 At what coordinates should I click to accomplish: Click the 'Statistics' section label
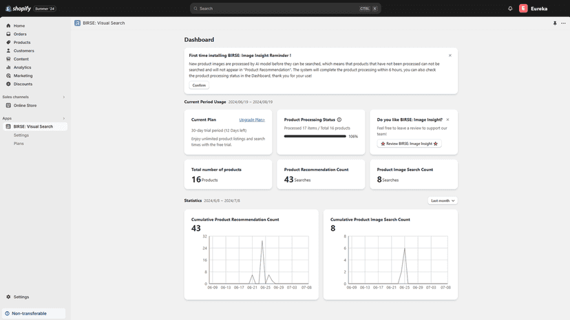point(193,201)
